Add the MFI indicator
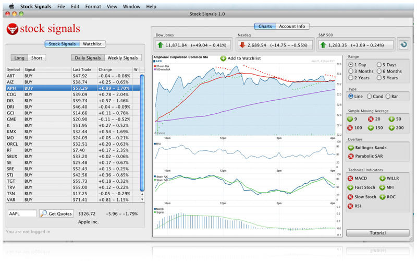This screenshot has width=417, height=261. 383,187
